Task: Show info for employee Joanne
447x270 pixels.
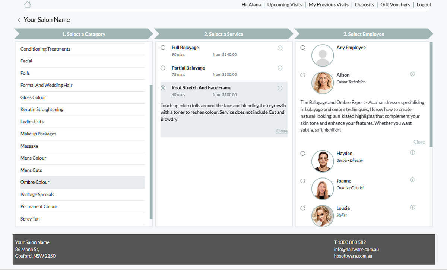Action: (x=412, y=180)
